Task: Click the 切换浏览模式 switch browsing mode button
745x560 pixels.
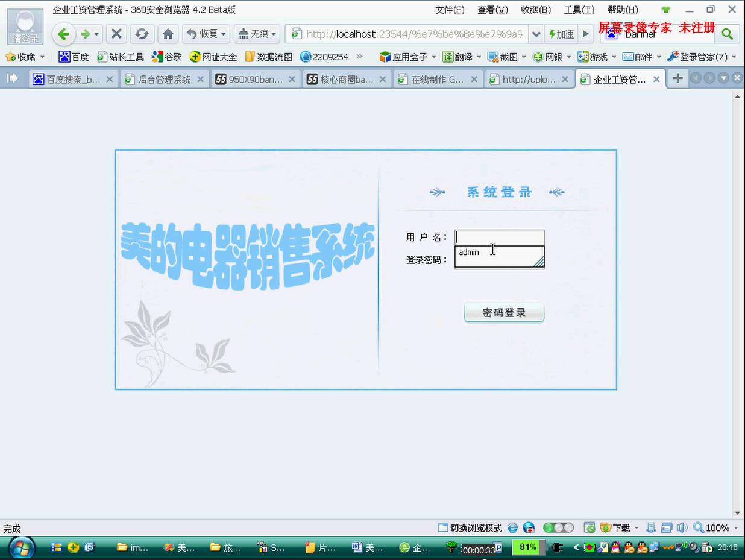Action: click(470, 528)
